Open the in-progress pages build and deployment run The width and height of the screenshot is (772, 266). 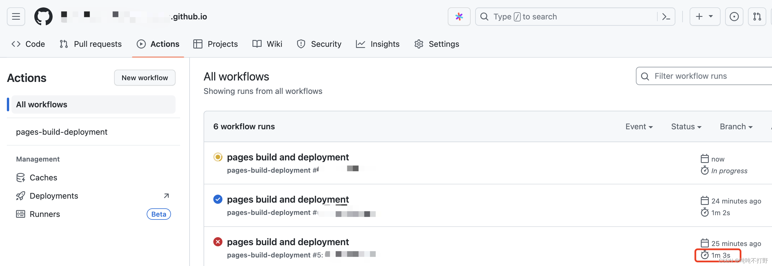click(x=288, y=157)
